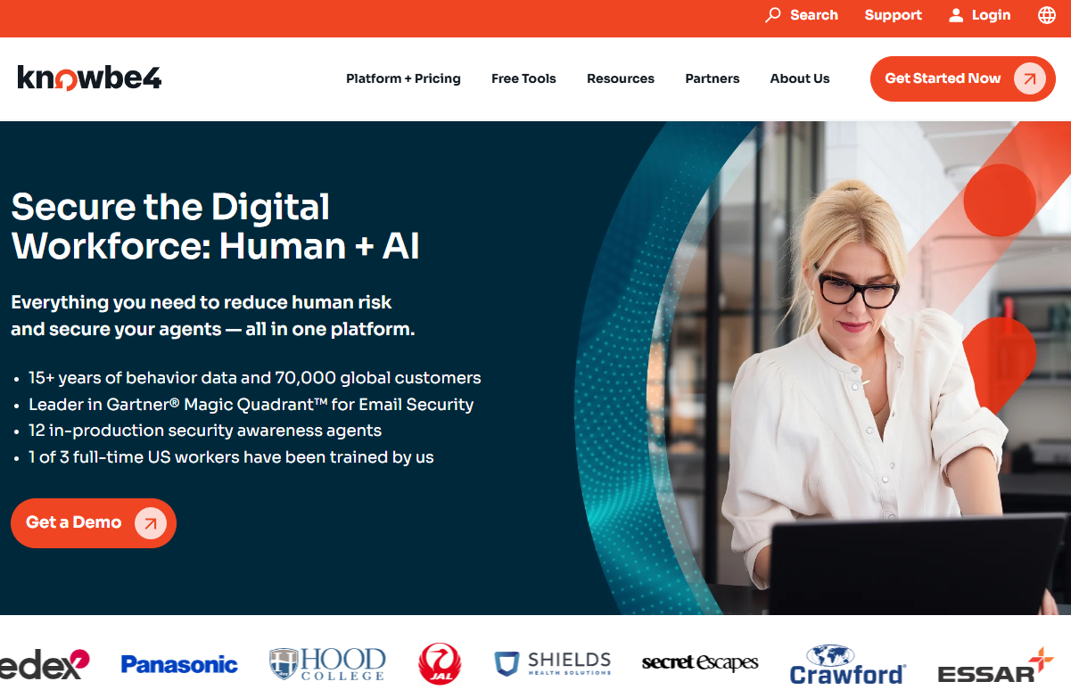Click the Login user icon
Viewport: 1071px width, 698px height.
point(956,15)
